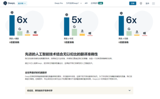Click Google icon in the 5x chart
The image size is (160, 99).
coord(74,27)
